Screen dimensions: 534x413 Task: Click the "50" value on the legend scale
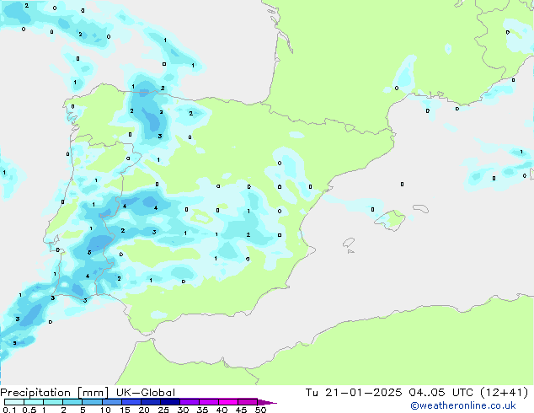point(261,410)
